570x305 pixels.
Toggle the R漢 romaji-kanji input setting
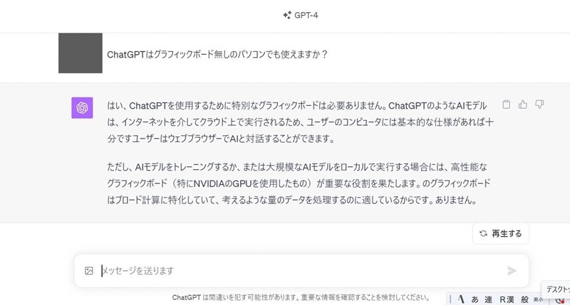[x=507, y=299]
